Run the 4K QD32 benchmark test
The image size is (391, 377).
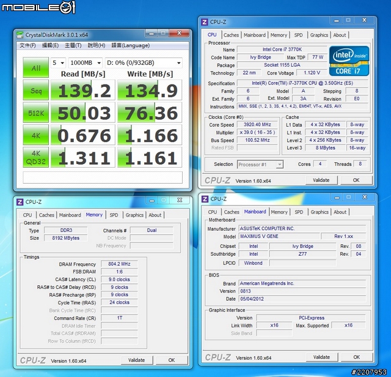click(35, 157)
